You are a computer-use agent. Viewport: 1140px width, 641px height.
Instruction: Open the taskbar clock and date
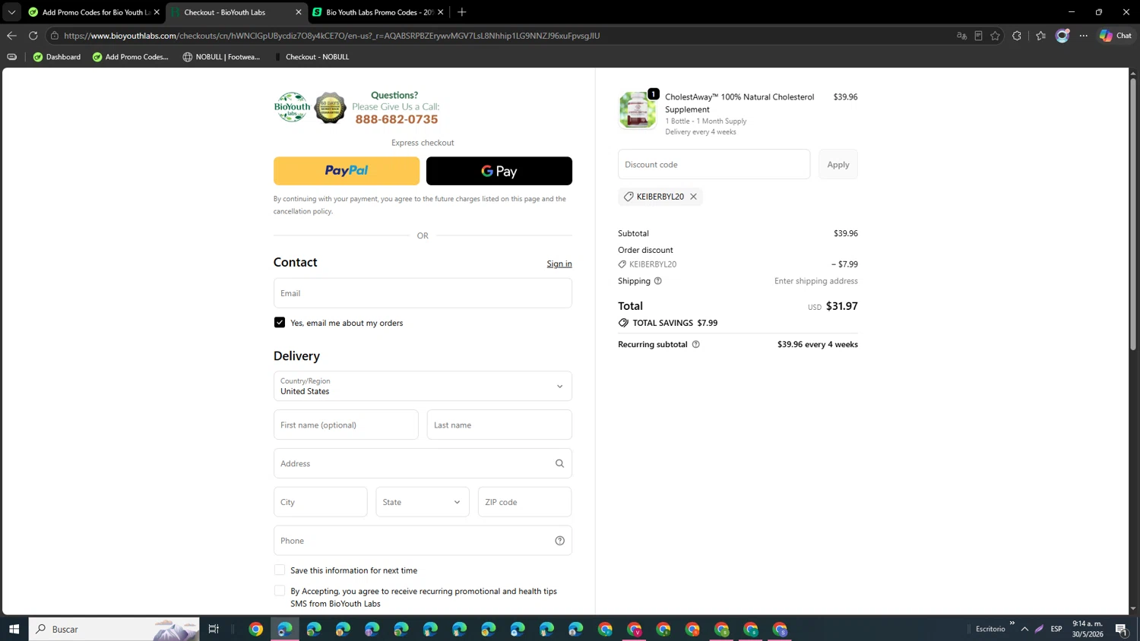coord(1088,629)
